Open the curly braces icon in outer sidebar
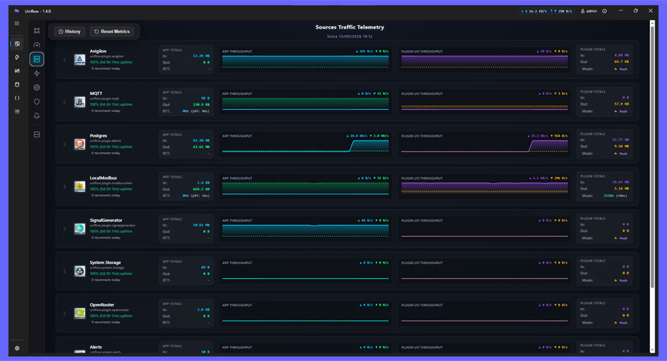The height and width of the screenshot is (361, 667). point(17,98)
